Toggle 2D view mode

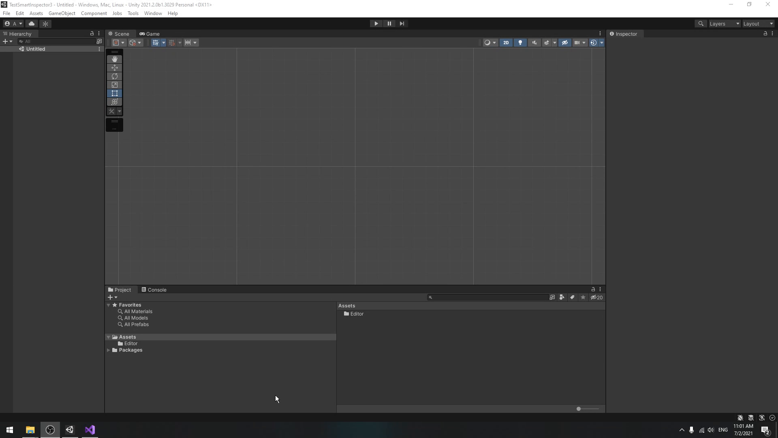505,42
